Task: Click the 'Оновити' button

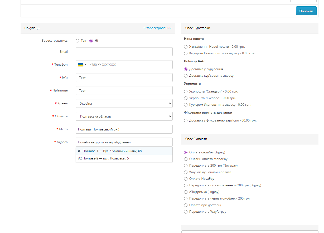Action: [x=306, y=11]
